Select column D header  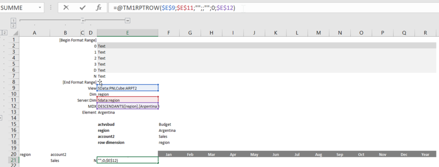[x=91, y=33]
